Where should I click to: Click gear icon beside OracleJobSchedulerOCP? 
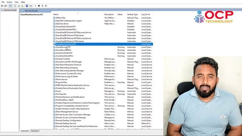coord(54,26)
